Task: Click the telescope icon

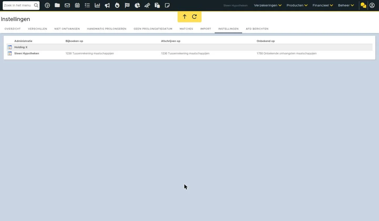Action: 147,5
